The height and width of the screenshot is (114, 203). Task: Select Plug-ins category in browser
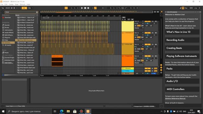coord(7,37)
